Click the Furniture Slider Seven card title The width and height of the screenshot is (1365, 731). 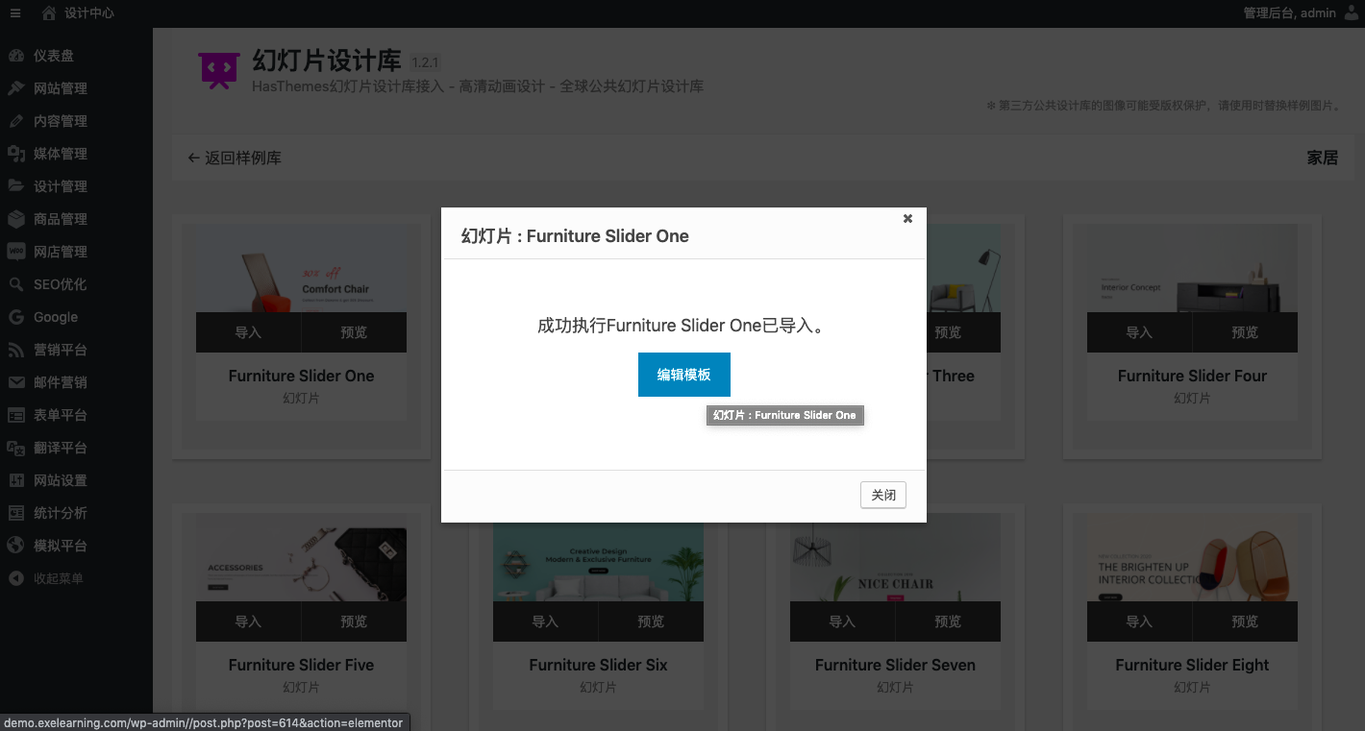pos(895,665)
